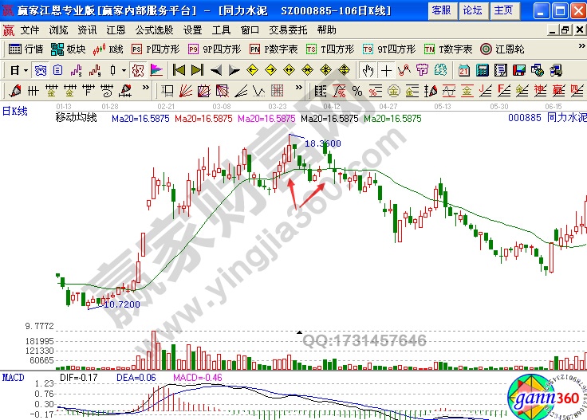This screenshot has width=587, height=420.
Task: Open the 公式选股 menu
Action: 154,29
